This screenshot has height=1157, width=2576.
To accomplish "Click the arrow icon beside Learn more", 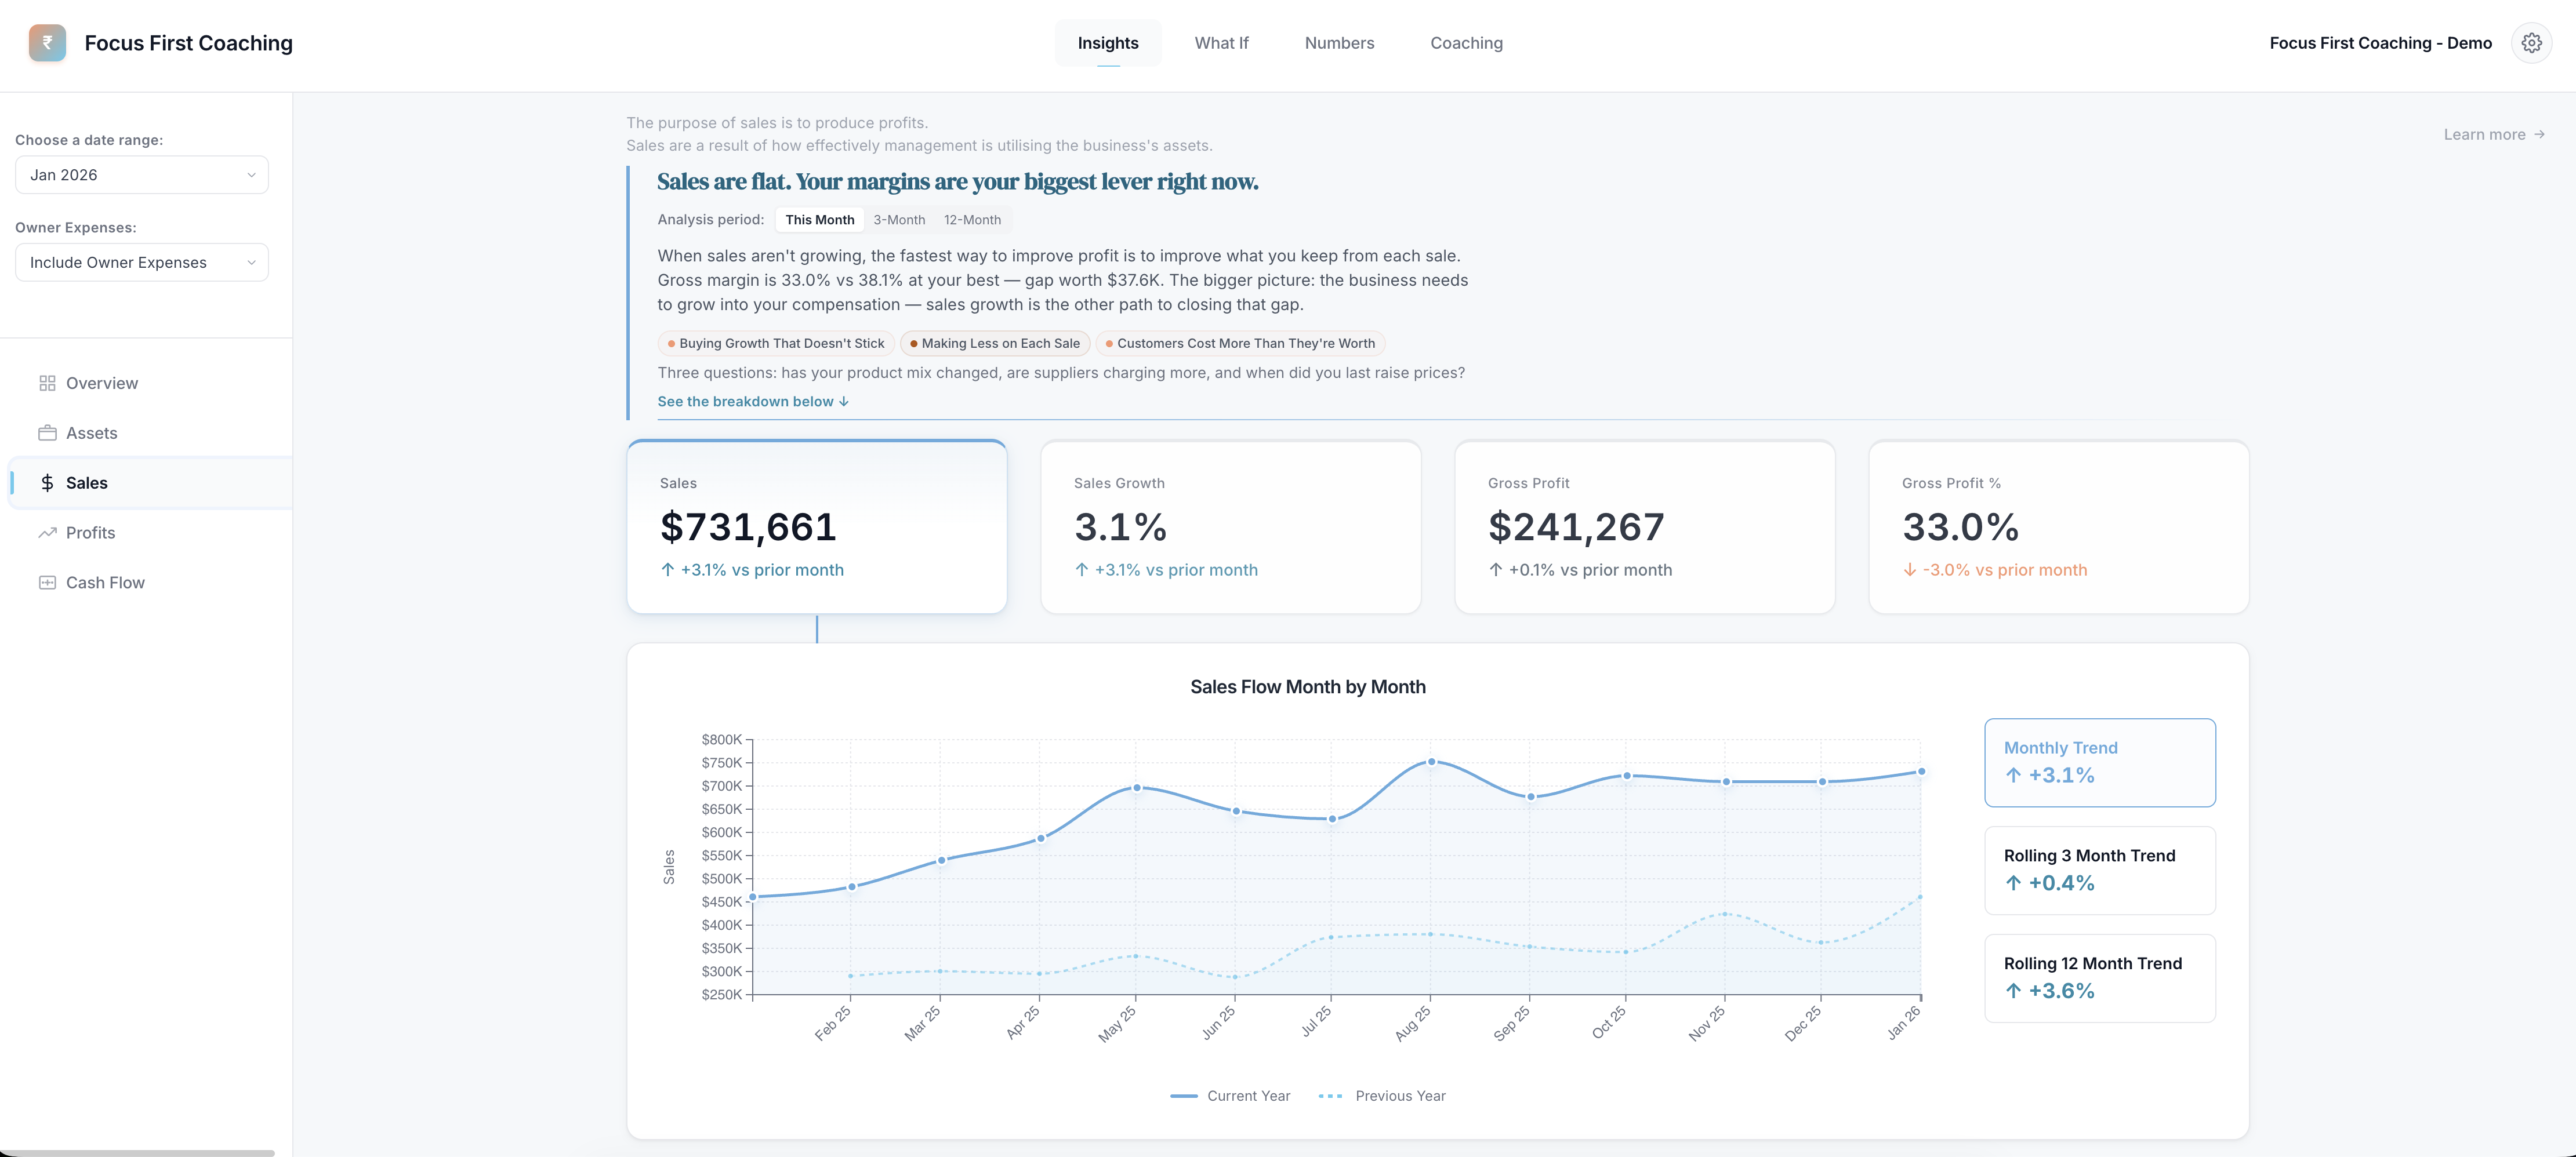I will tap(2541, 134).
